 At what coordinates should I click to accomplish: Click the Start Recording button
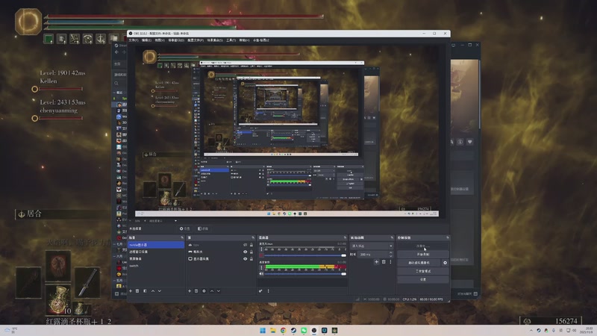(423, 254)
